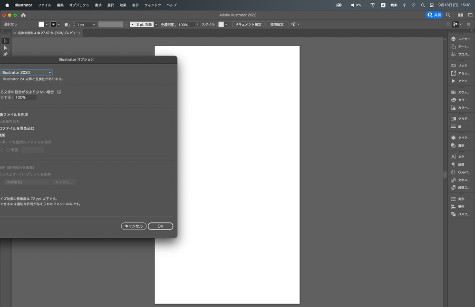
Task: Open the カラーガイド (Color Guide) panel
Action: pos(460,107)
